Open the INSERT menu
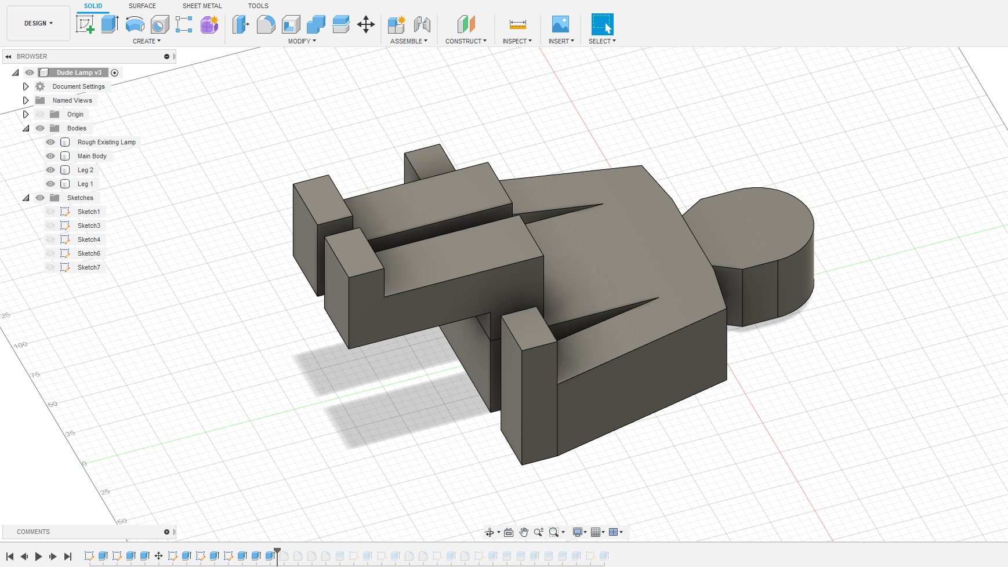Viewport: 1008px width, 567px height. (x=561, y=41)
